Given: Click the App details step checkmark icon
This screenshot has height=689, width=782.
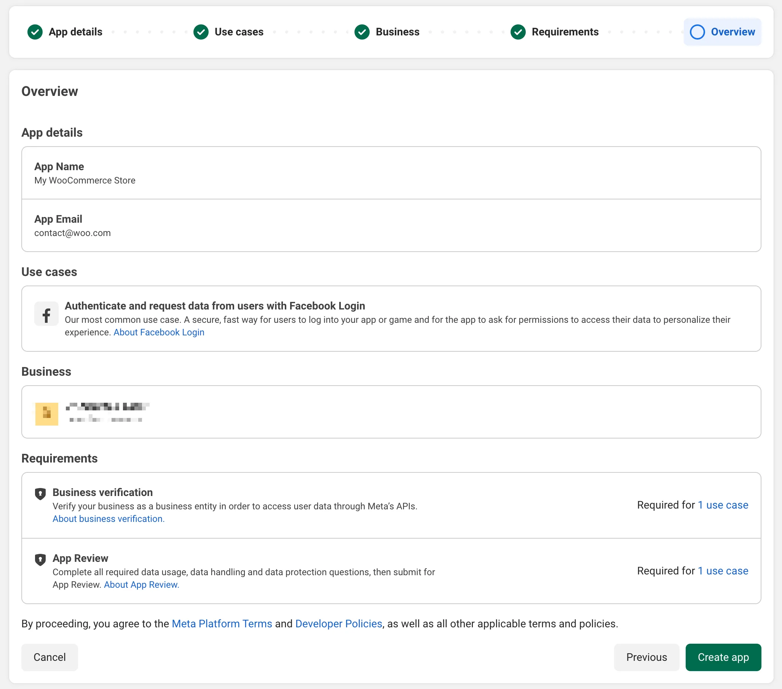Looking at the screenshot, I should [35, 32].
